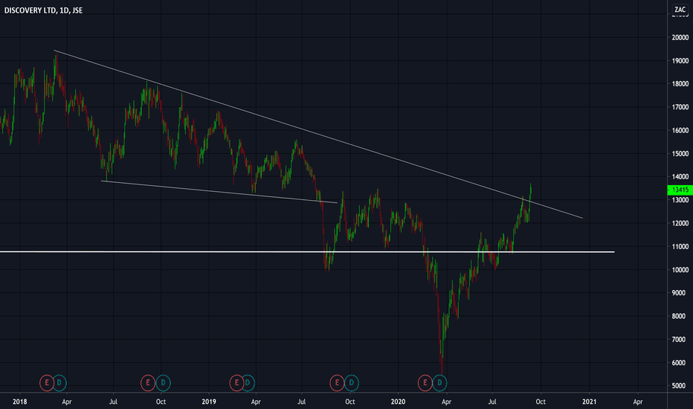Click the ZAC currency label
This screenshot has height=409, width=693.
pos(680,9)
